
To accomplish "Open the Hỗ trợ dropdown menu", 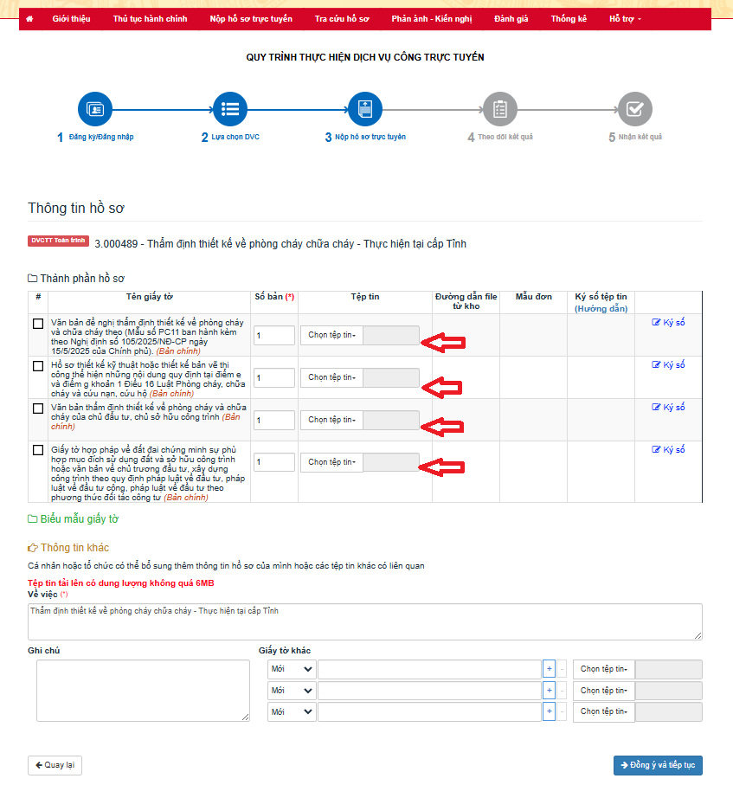I will 625,18.
